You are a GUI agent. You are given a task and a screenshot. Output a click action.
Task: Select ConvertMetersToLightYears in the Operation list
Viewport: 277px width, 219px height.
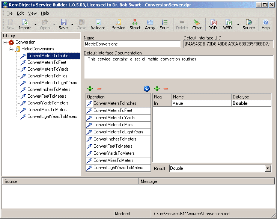tap(118, 132)
